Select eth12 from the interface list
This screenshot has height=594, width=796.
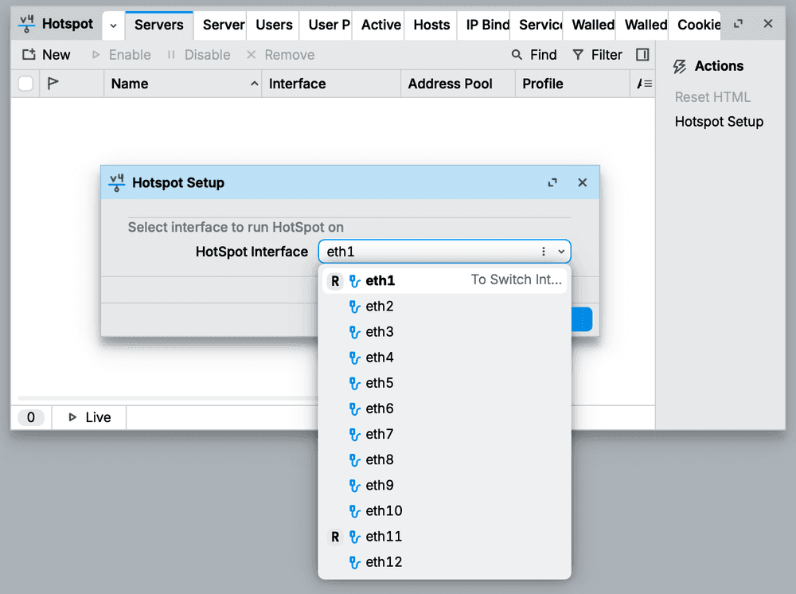point(444,561)
